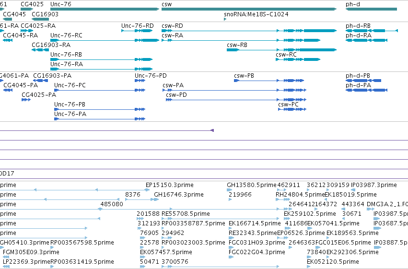Select protein Unc-76-PA
Viewport: 408px width, 269px height.
pos(100,119)
